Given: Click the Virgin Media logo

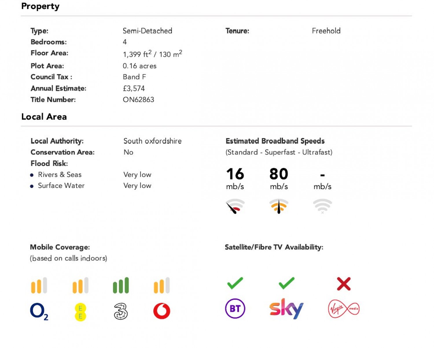Looking at the screenshot, I should point(344,309).
